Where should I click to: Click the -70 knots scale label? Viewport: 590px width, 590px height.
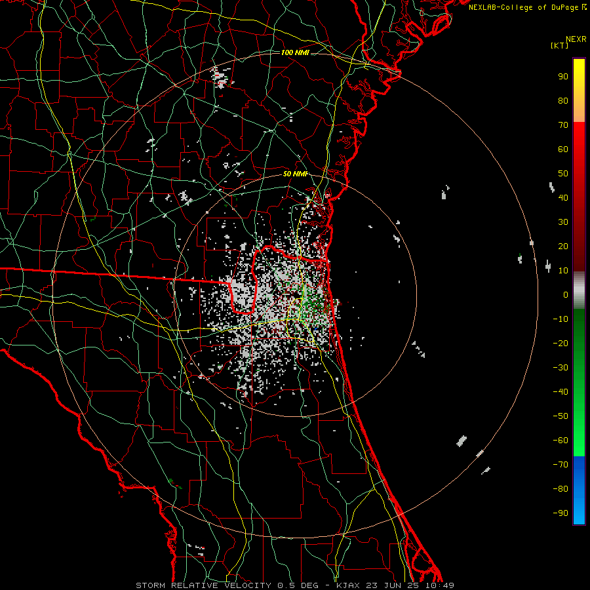pos(560,465)
